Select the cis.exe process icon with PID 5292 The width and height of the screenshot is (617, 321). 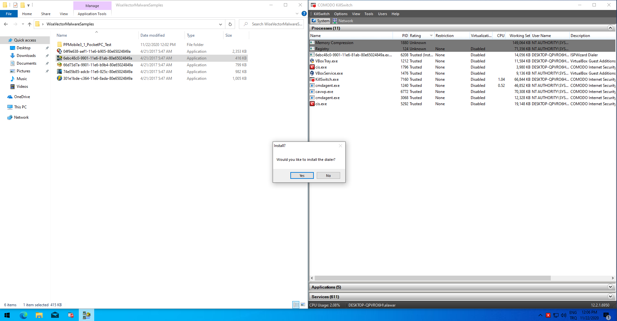[312, 104]
